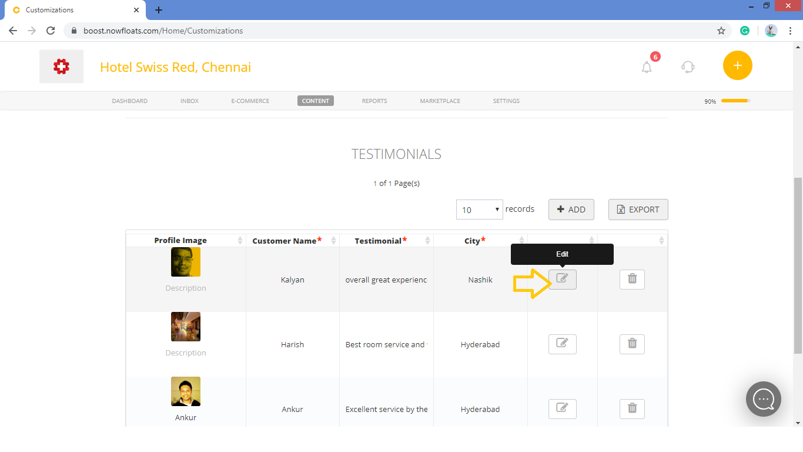Screen dimensions: 803x452
Task: Select the Harish customer name cell
Action: (x=293, y=344)
